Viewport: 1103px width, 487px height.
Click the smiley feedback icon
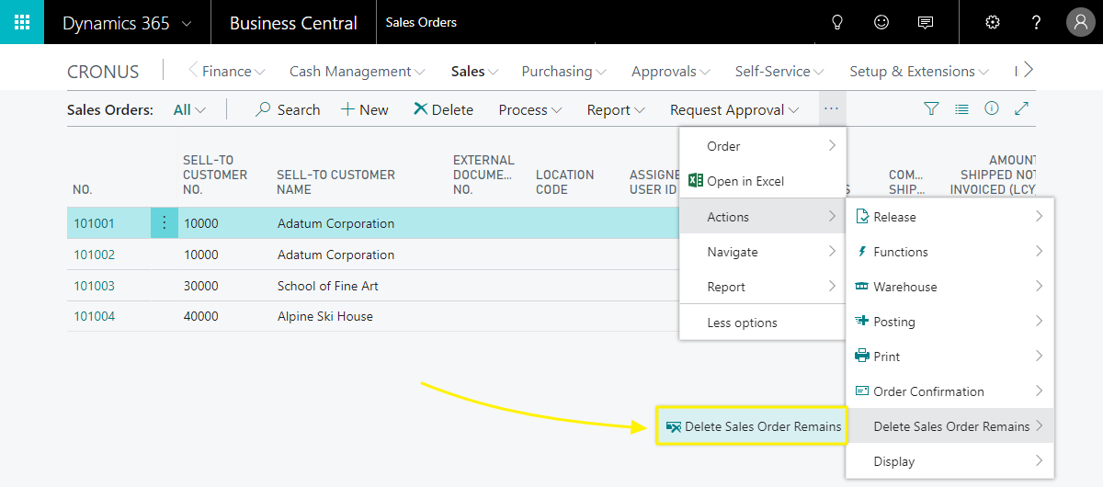[x=881, y=23]
